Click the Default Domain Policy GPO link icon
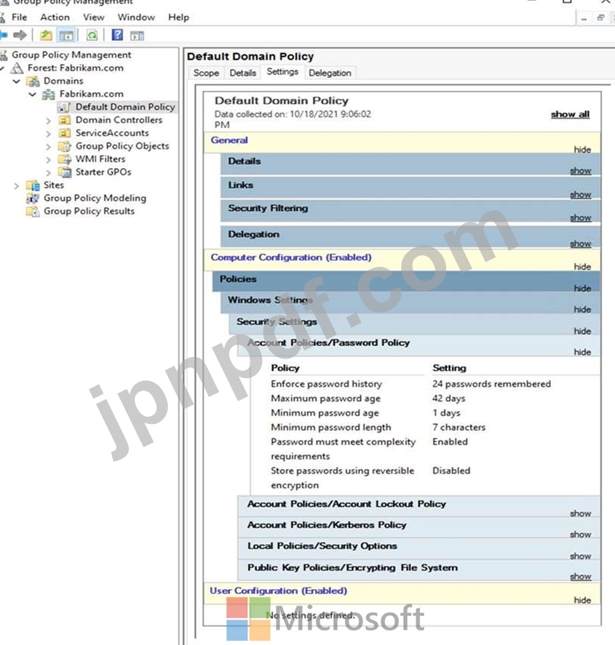 pyautogui.click(x=64, y=108)
